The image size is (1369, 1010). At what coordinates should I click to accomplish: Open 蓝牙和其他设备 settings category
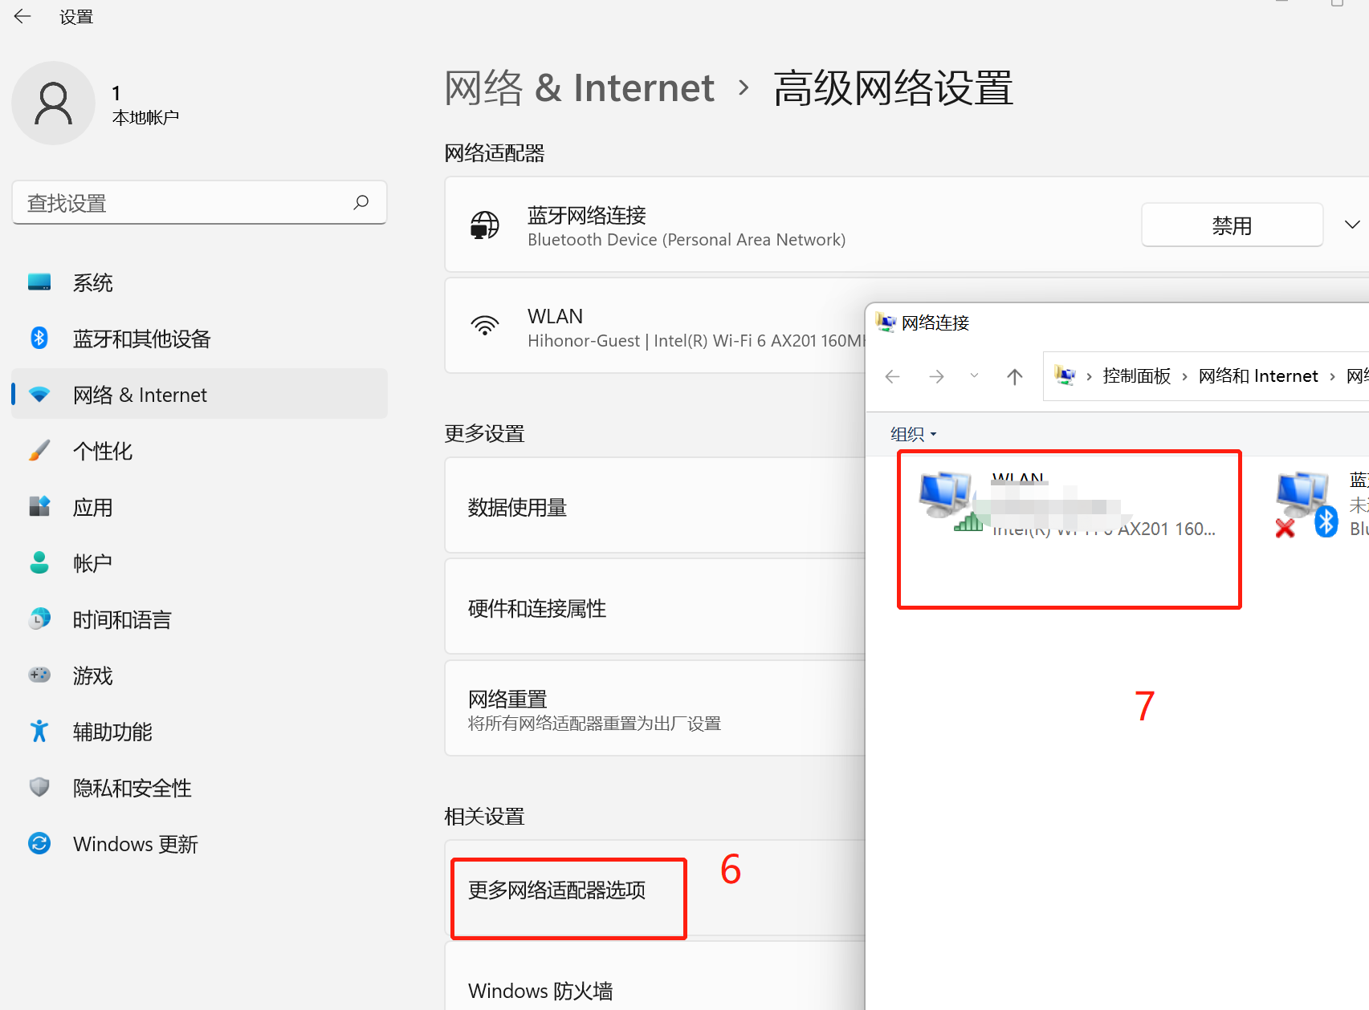[141, 339]
